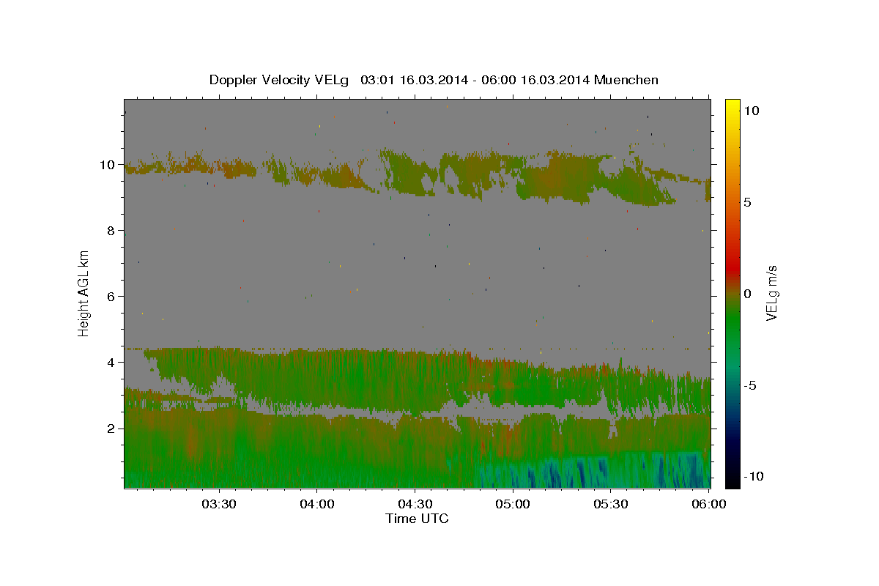The width and height of the screenshot is (879, 586).
Task: Click the 04:00 time tick label
Action: 316,504
